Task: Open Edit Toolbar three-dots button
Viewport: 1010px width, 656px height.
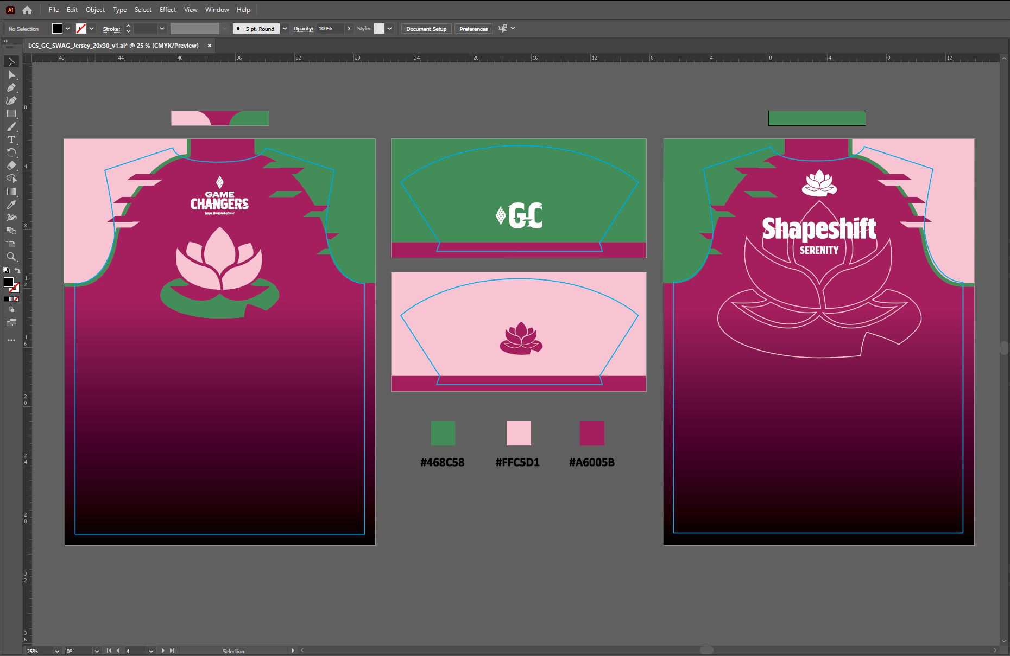Action: [x=11, y=340]
